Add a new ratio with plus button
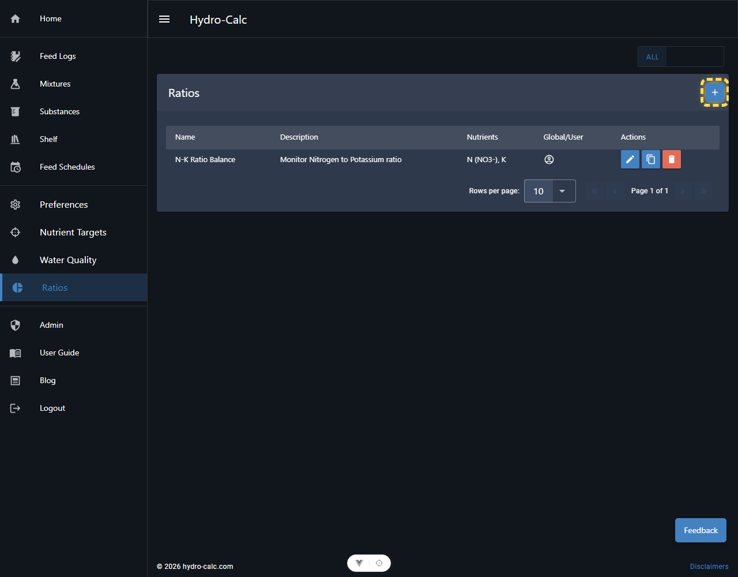 tap(715, 92)
